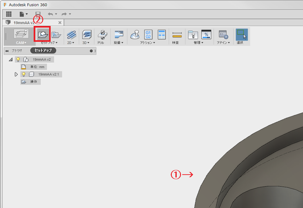Open the 2D dropdown menu
Viewport: 303px width, 208px height.
(71, 43)
